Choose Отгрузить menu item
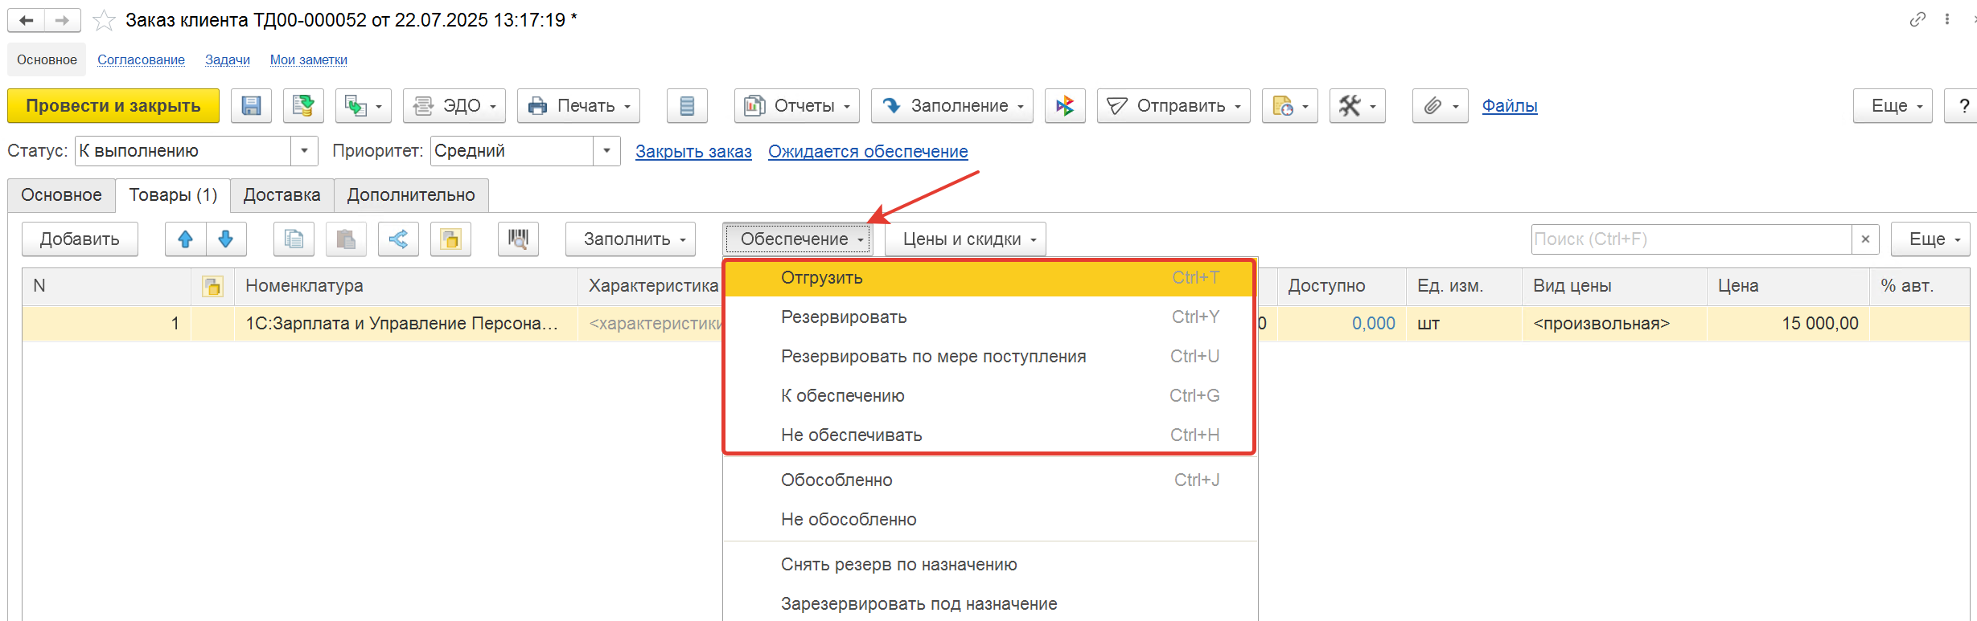Viewport: 1977px width, 621px height. click(989, 278)
